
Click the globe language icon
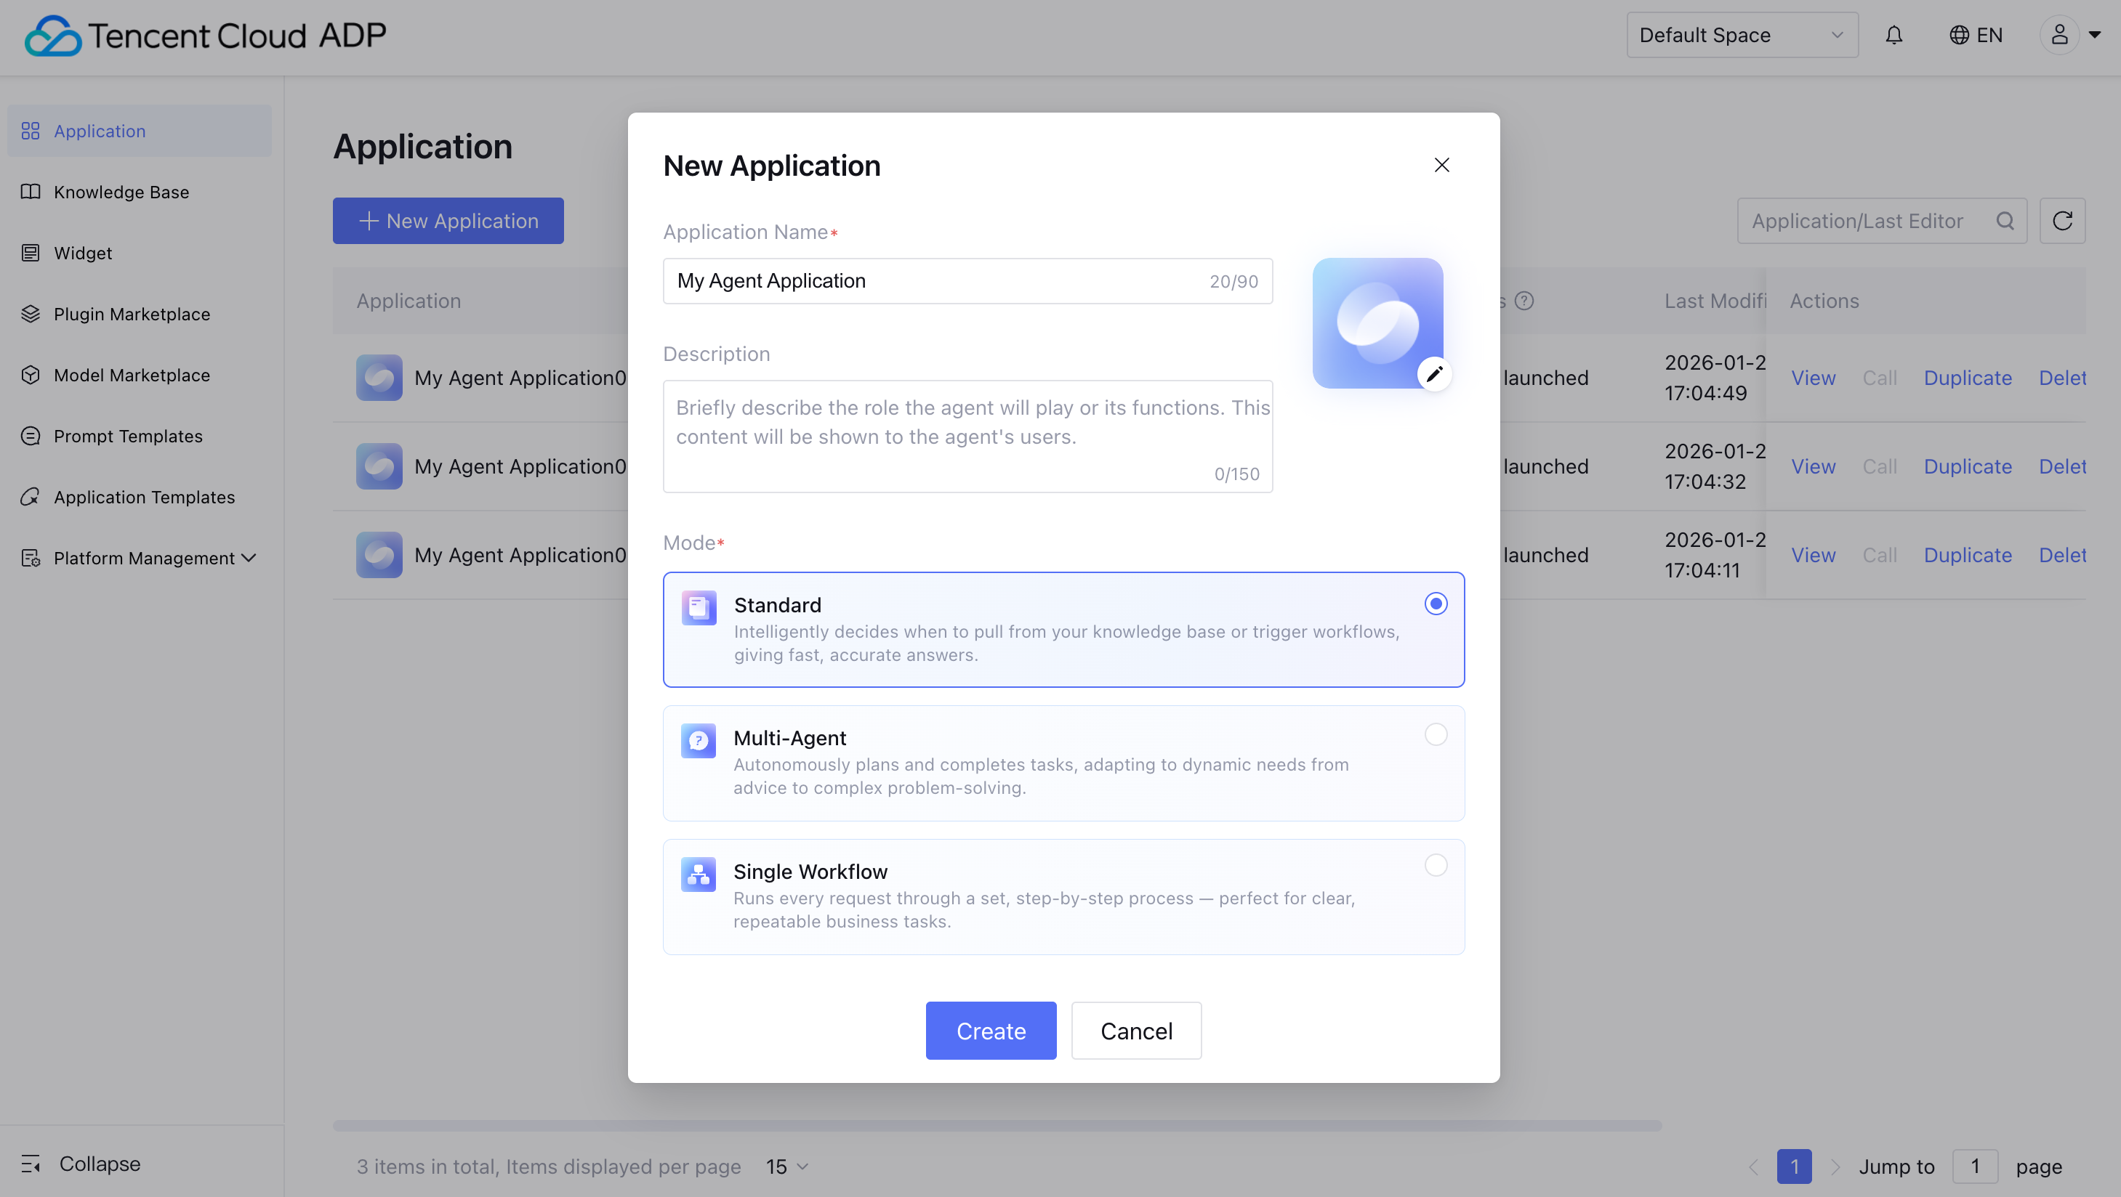[x=1959, y=36]
